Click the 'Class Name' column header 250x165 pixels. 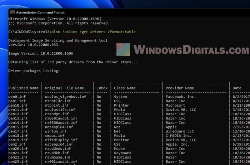tap(125, 88)
